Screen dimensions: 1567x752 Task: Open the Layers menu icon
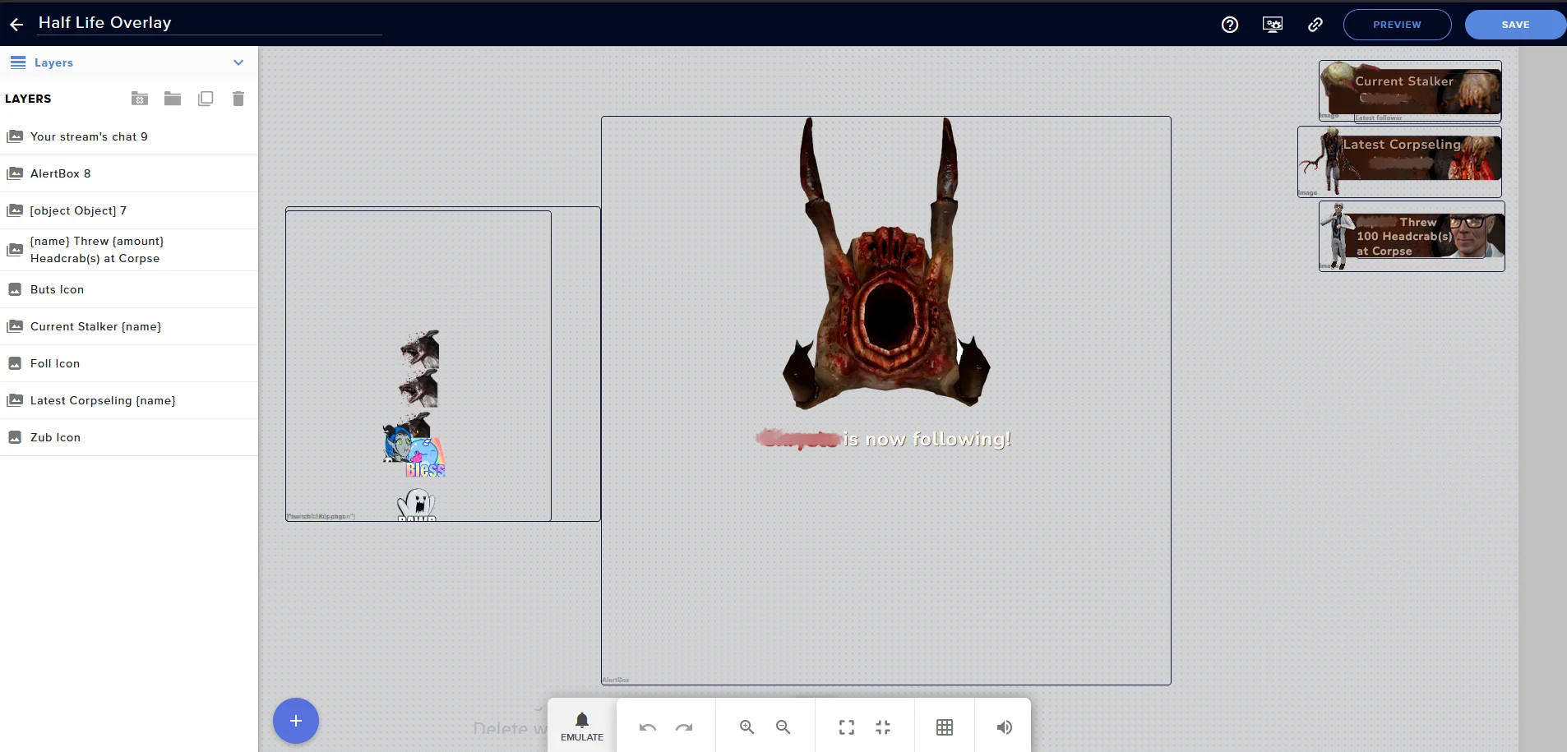coord(18,62)
